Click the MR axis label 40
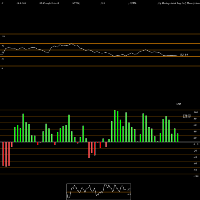Screen dimensions: 200x200 coord(195,132)
